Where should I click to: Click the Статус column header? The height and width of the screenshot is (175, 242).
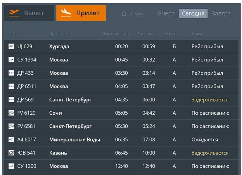pos(197,34)
